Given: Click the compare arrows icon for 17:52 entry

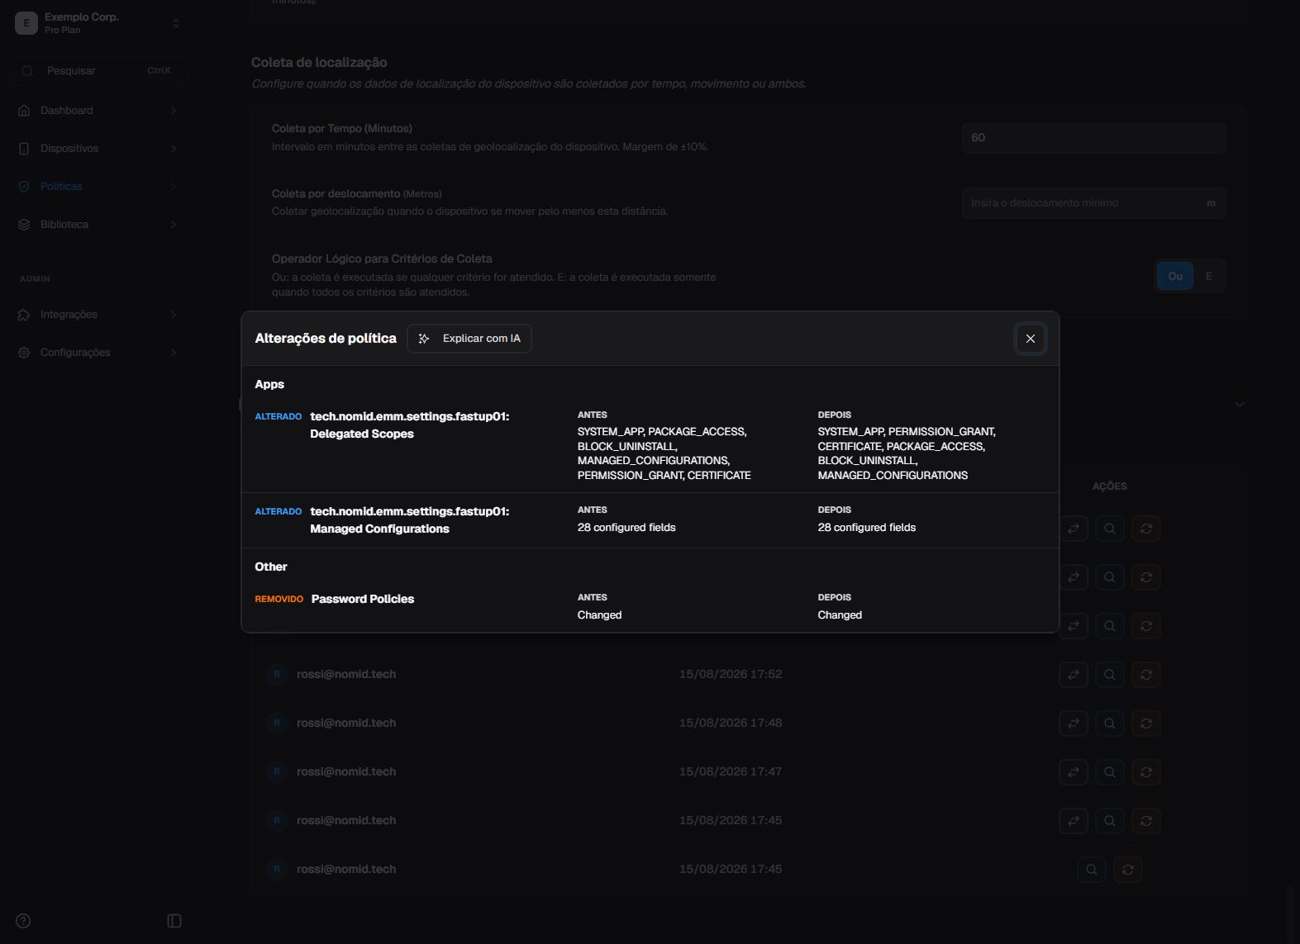Looking at the screenshot, I should tap(1073, 675).
